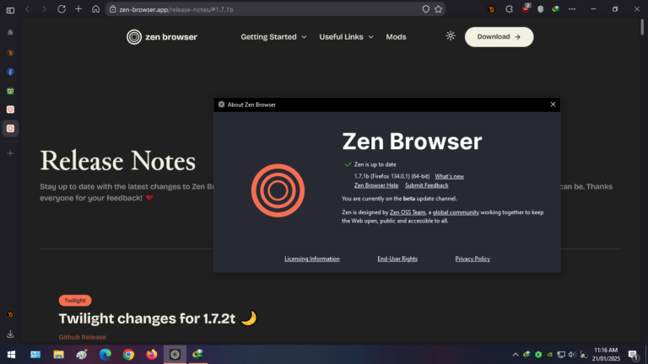Open the global community link

(456, 212)
